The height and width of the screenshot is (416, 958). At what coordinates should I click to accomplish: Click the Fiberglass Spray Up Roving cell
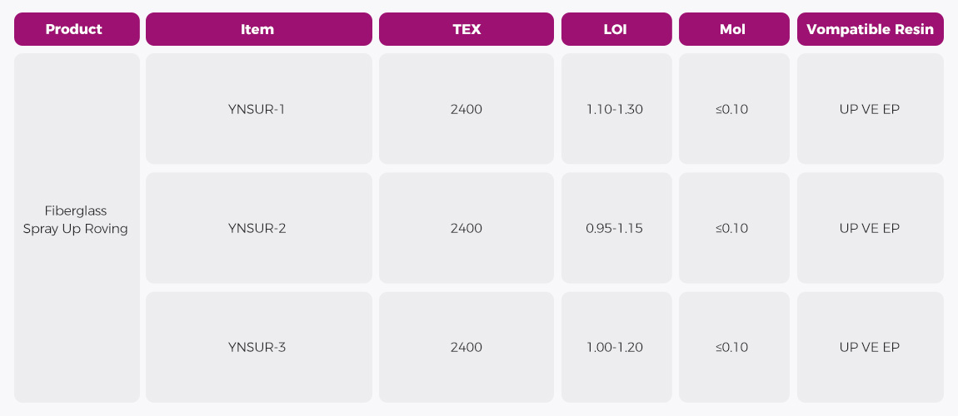77,220
